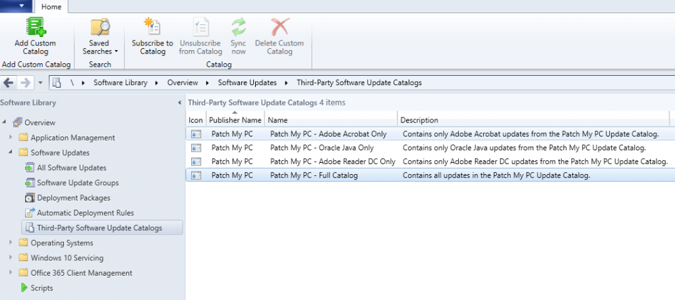Select Patch My PC - Adobe Acrobat Only
The width and height of the screenshot is (675, 300).
point(328,134)
